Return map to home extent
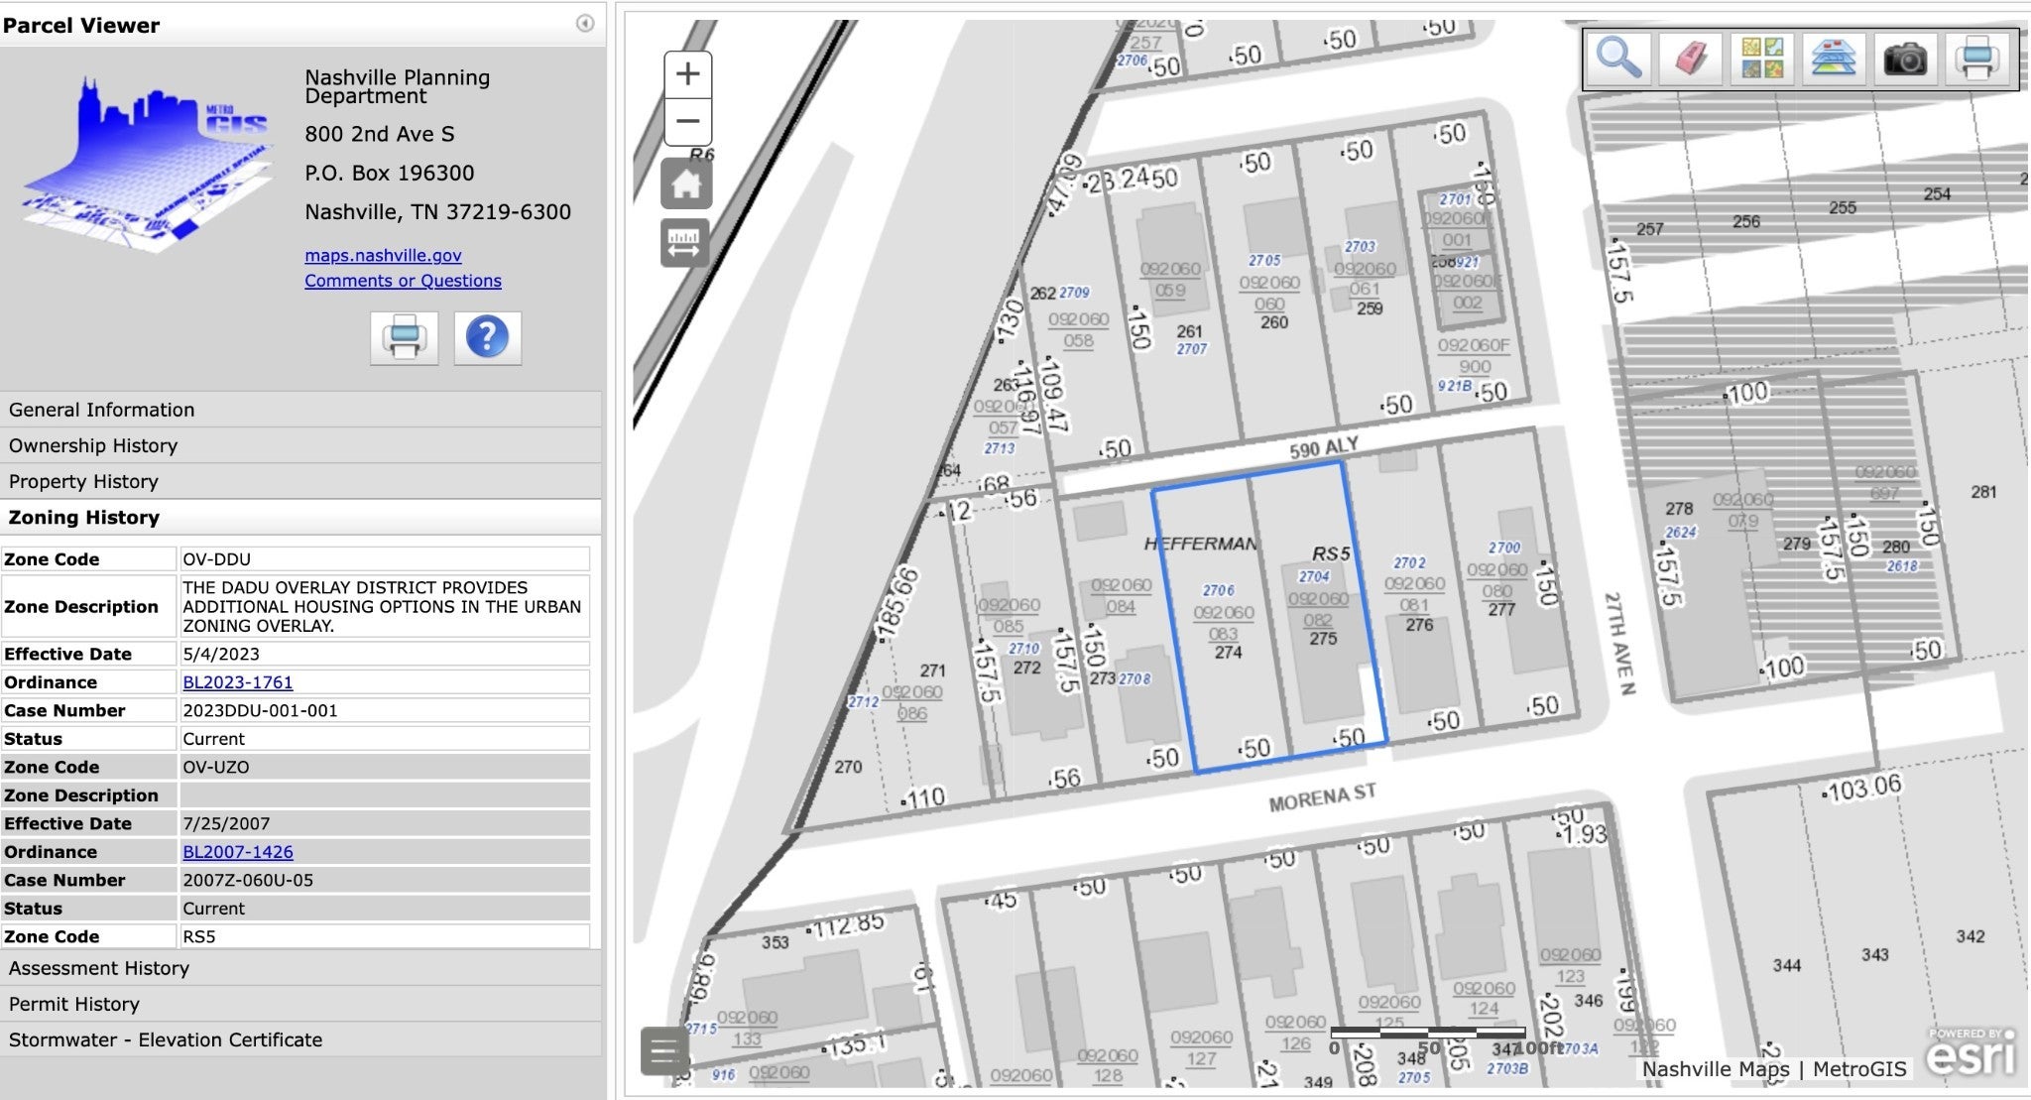The height and width of the screenshot is (1100, 2031). pos(686,183)
